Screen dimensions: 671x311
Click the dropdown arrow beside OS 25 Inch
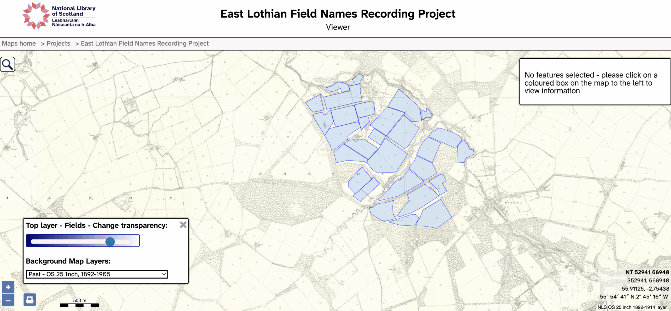coord(164,274)
